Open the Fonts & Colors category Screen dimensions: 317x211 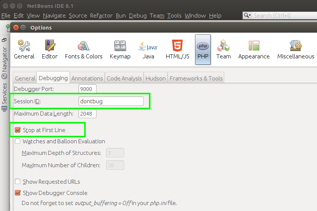84,49
